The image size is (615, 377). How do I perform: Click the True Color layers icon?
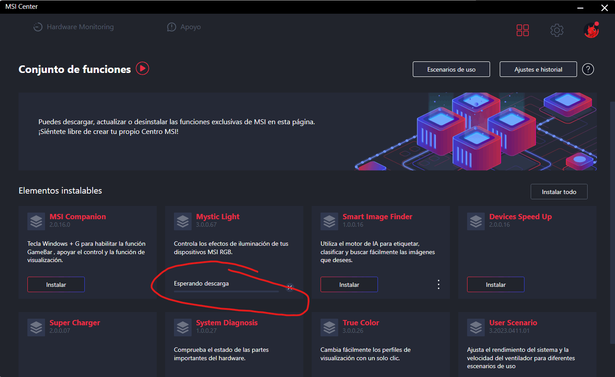click(329, 327)
